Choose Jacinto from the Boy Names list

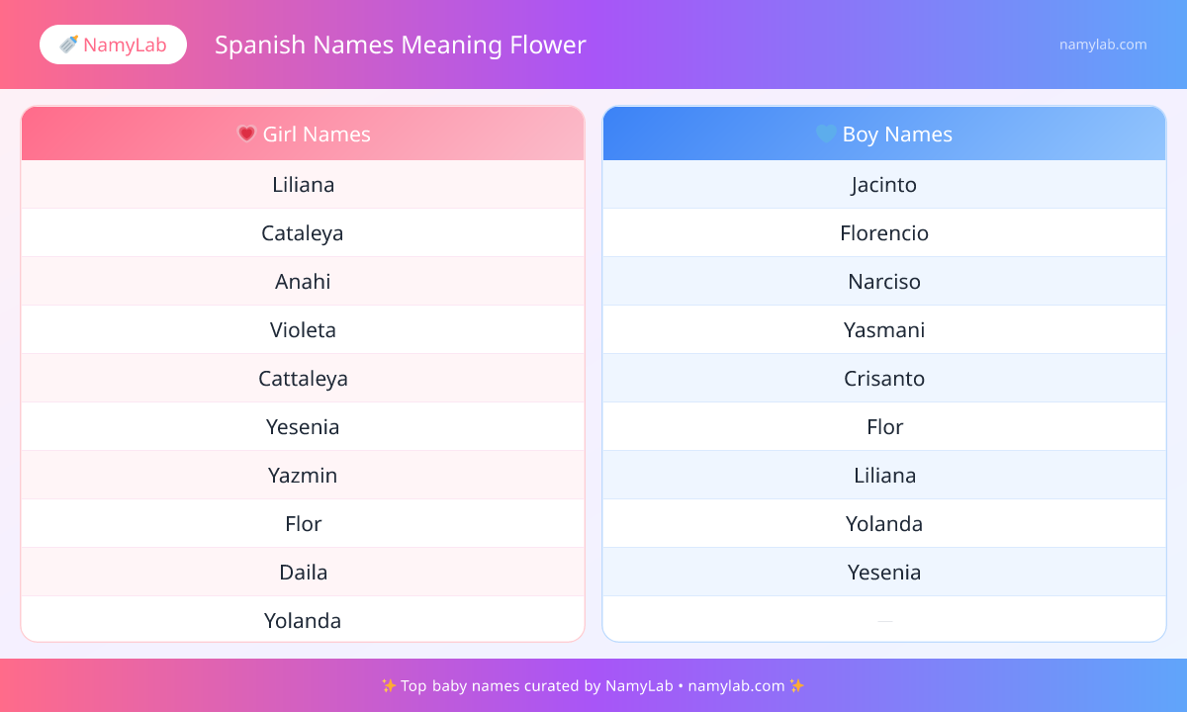coord(884,185)
